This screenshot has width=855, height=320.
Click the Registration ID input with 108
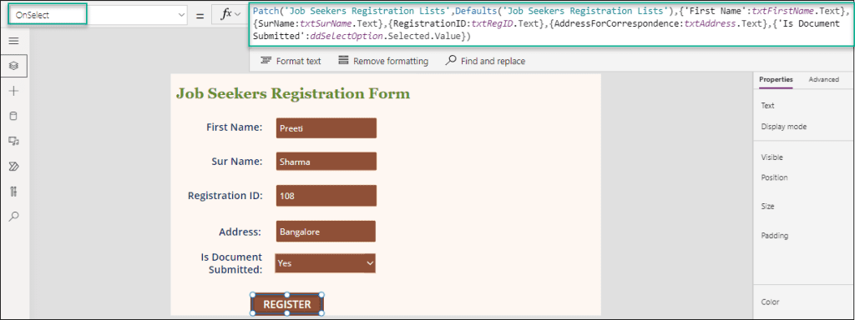(326, 196)
